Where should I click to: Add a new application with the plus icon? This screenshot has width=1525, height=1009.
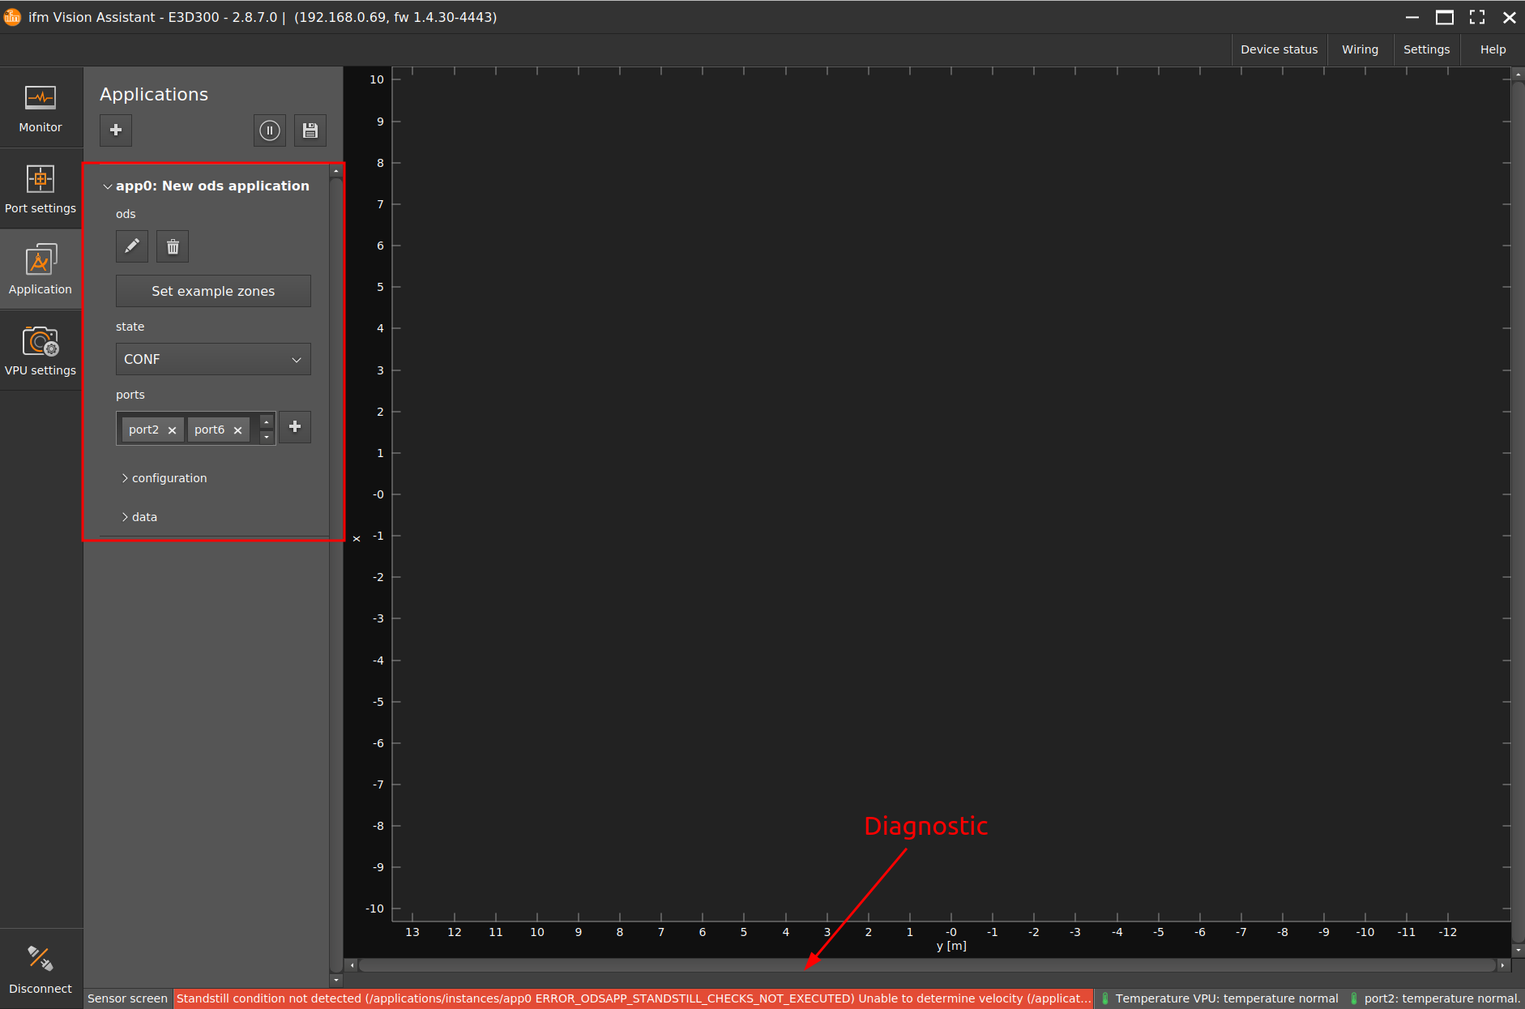pyautogui.click(x=115, y=130)
